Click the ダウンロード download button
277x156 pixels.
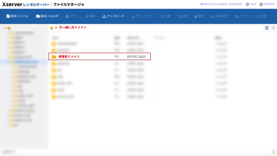point(142,16)
